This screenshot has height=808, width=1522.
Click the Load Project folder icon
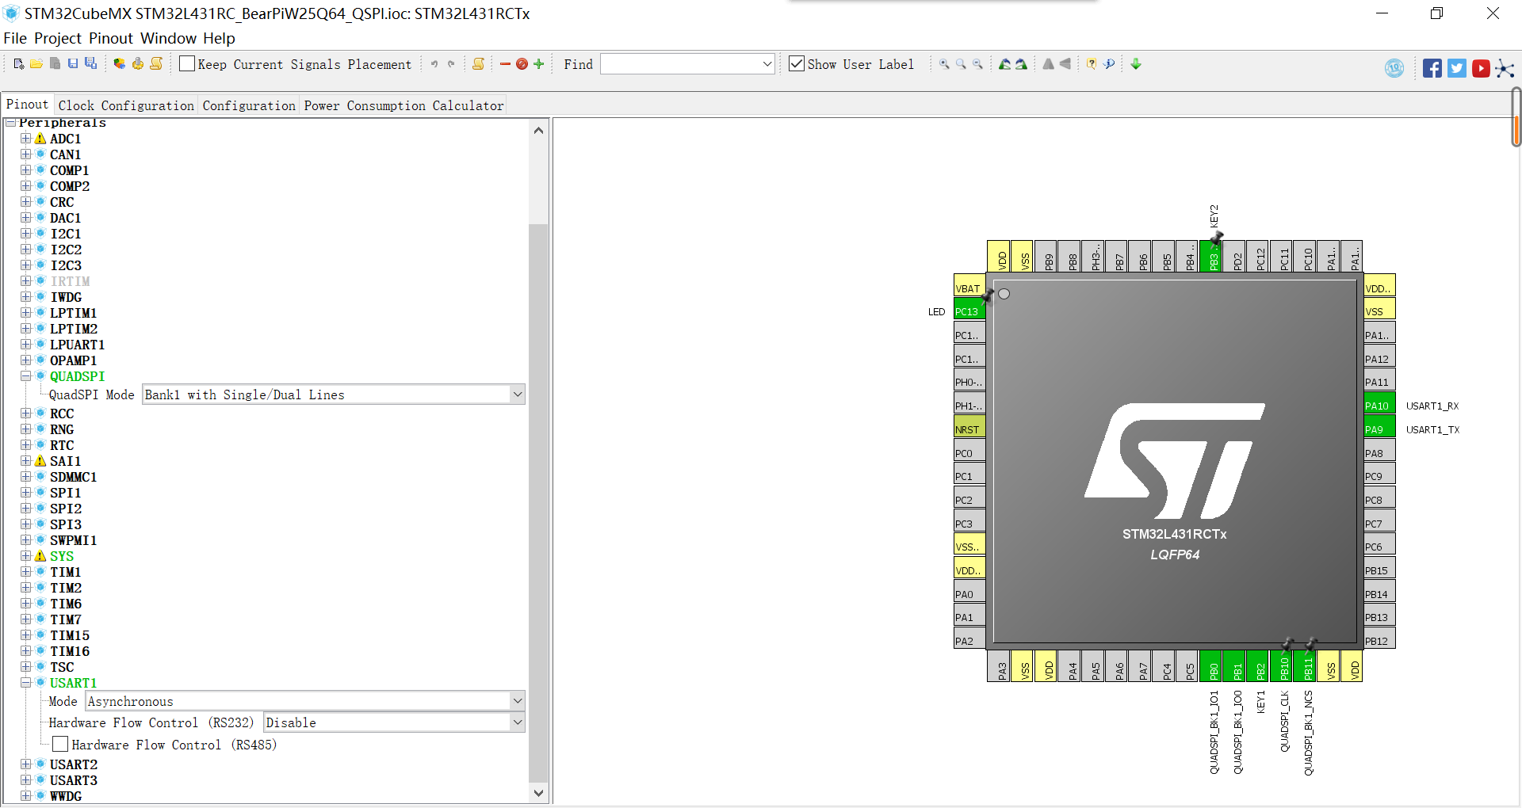pos(36,64)
